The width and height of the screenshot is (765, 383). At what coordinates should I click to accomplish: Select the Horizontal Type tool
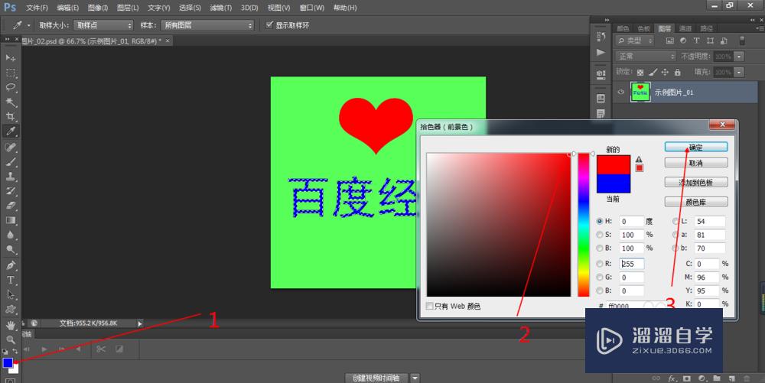point(10,281)
